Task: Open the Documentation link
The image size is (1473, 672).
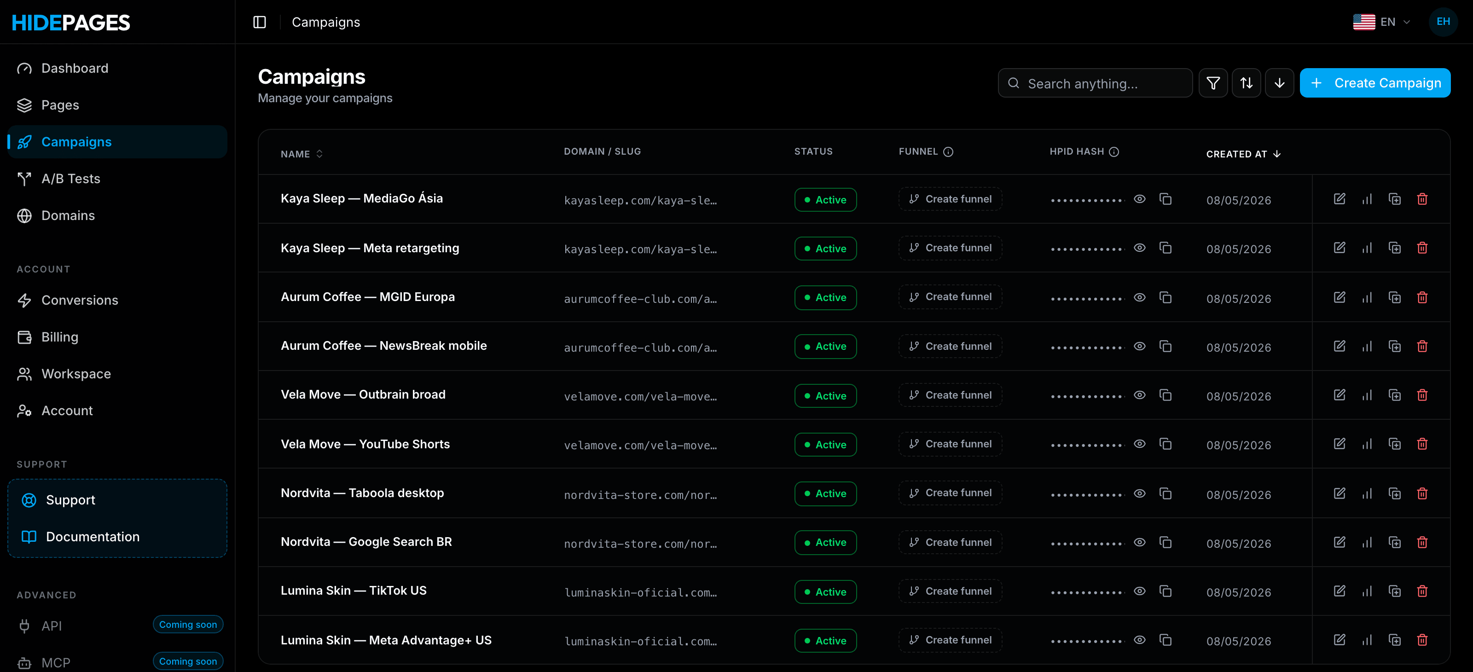Action: point(117,537)
